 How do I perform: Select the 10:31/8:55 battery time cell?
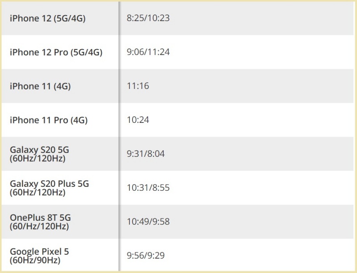148,188
